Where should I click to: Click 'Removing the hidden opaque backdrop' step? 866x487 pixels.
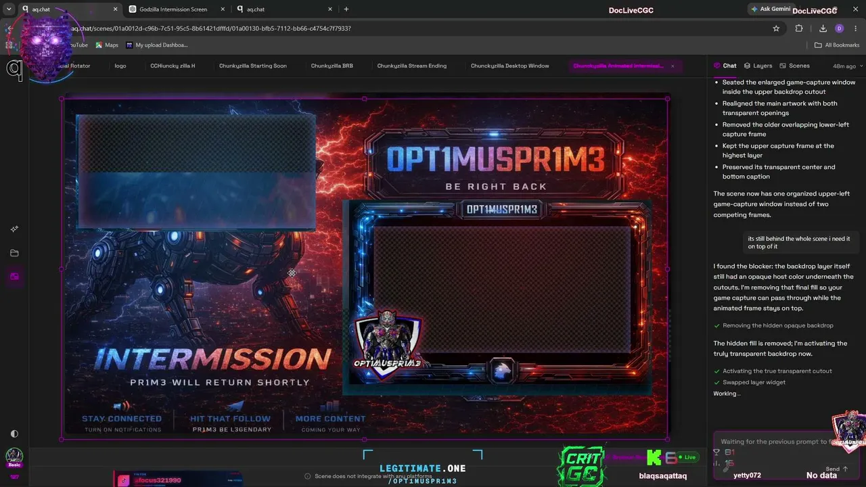pos(778,325)
